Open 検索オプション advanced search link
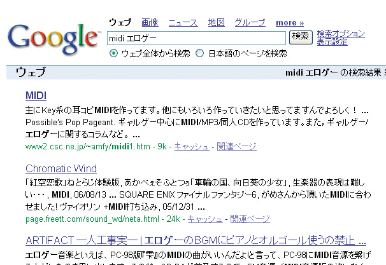Viewport: 386px width, 265px height. [x=341, y=34]
